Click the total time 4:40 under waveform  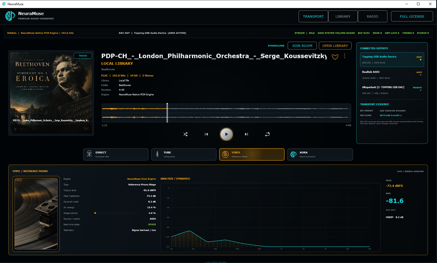[x=348, y=125]
